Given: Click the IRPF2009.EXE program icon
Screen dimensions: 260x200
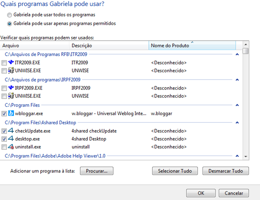Looking at the screenshot, I should 11,88.
